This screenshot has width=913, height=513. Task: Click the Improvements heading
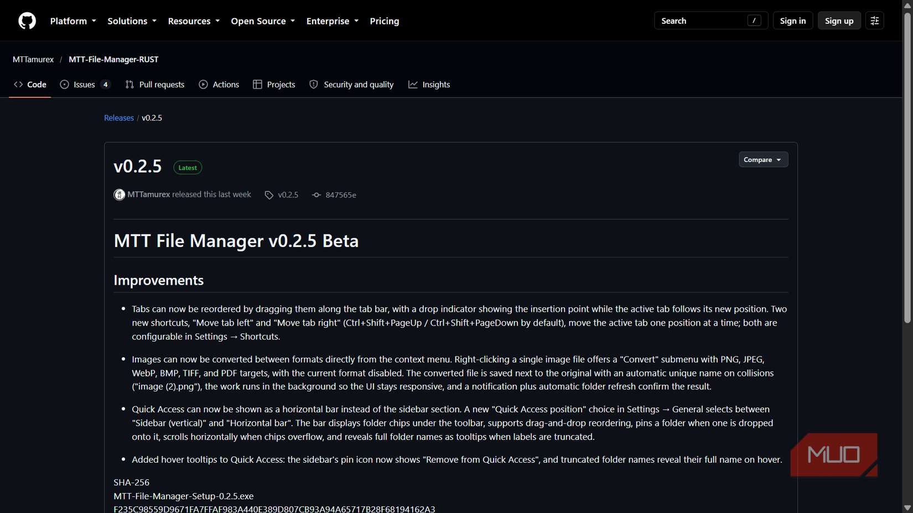tap(159, 280)
